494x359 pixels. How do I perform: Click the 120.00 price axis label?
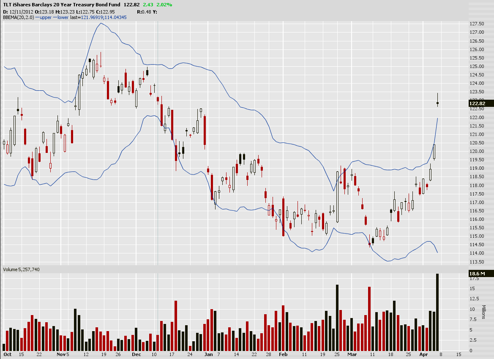pos(477,151)
